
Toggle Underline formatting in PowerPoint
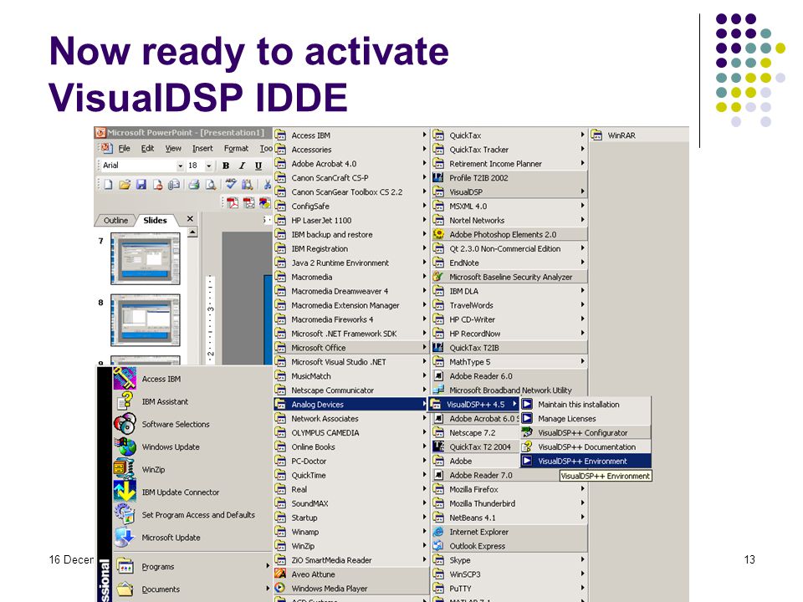[258, 166]
